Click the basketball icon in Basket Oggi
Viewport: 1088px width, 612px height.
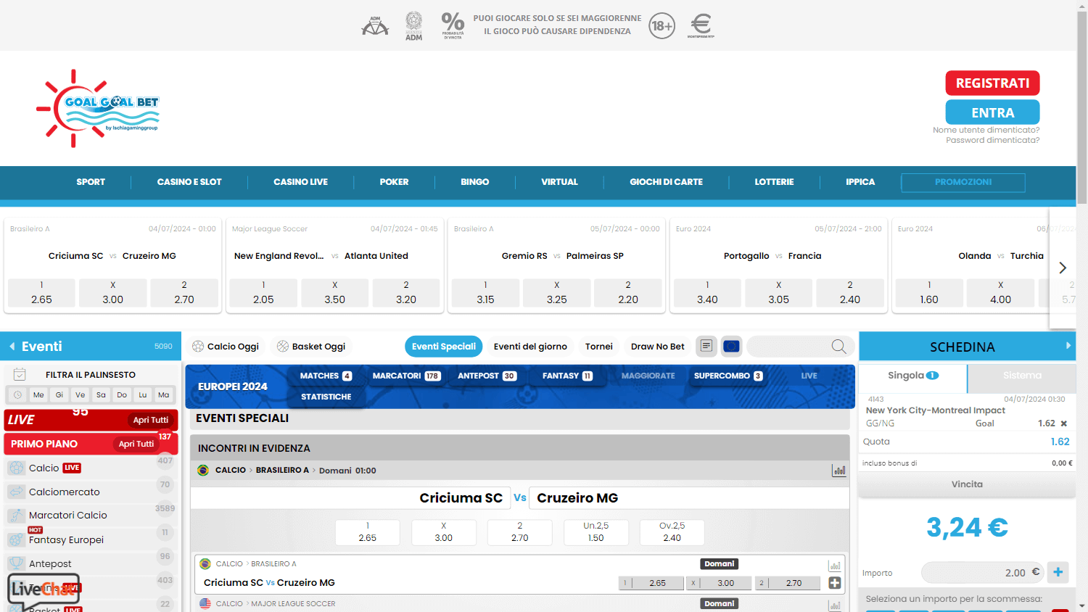[x=283, y=347]
